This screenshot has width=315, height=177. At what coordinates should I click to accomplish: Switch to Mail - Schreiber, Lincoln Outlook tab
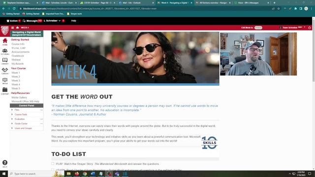pyautogui.click(x=59, y=3)
